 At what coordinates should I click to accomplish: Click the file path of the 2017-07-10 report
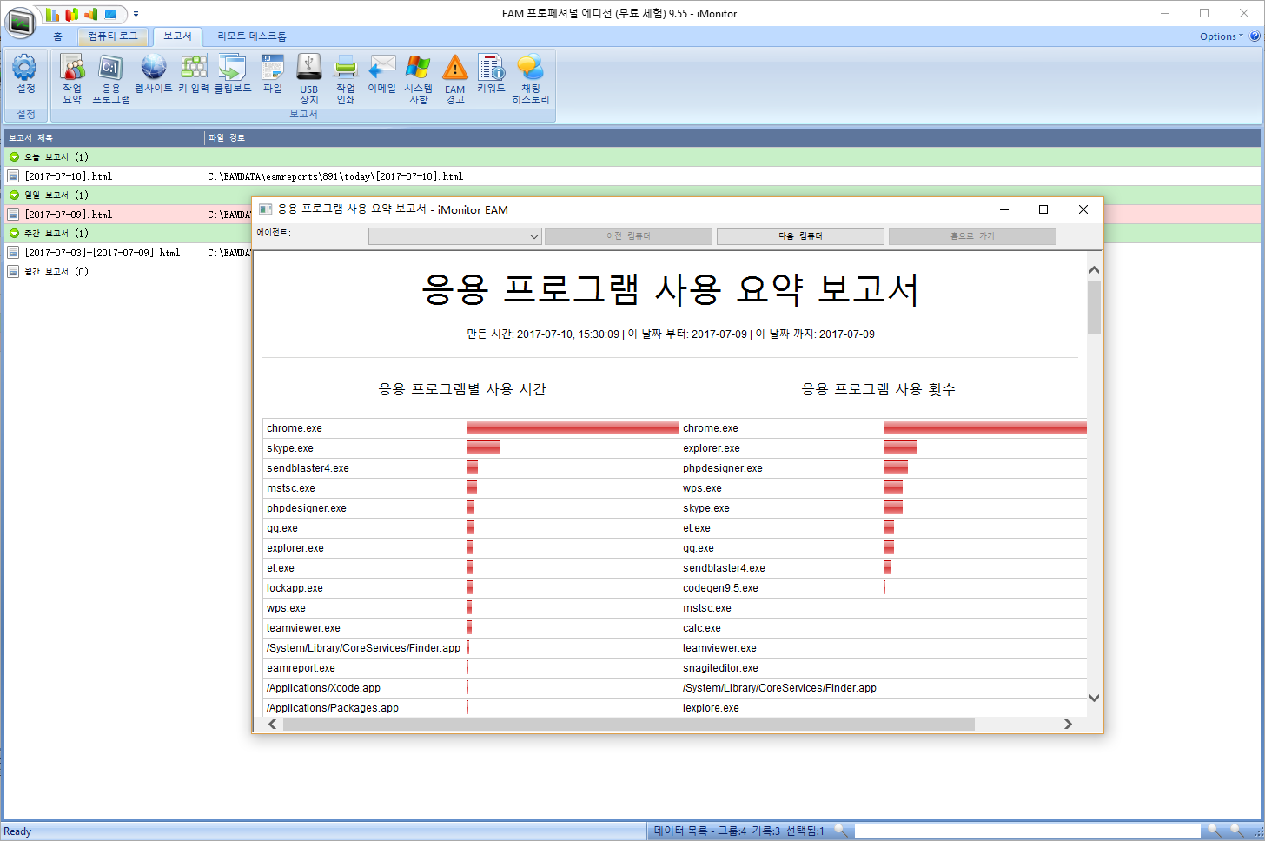tap(335, 176)
